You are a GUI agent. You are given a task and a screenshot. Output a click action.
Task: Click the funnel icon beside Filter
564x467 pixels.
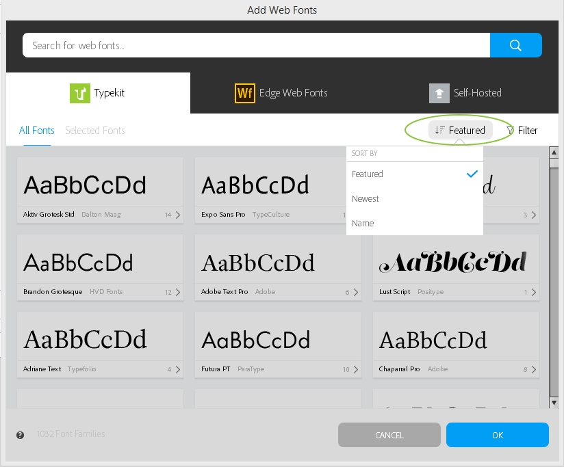[x=510, y=131]
